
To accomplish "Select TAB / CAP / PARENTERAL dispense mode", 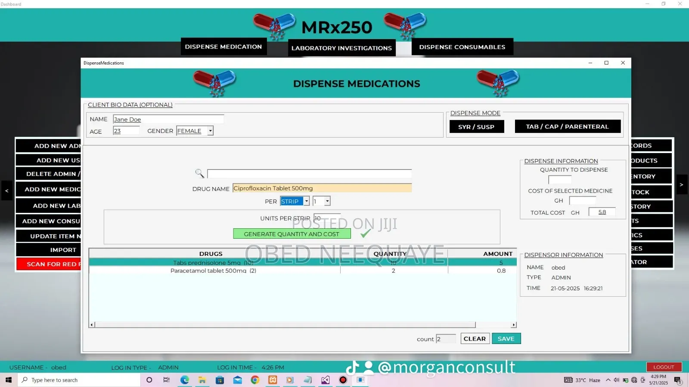I will click(568, 126).
